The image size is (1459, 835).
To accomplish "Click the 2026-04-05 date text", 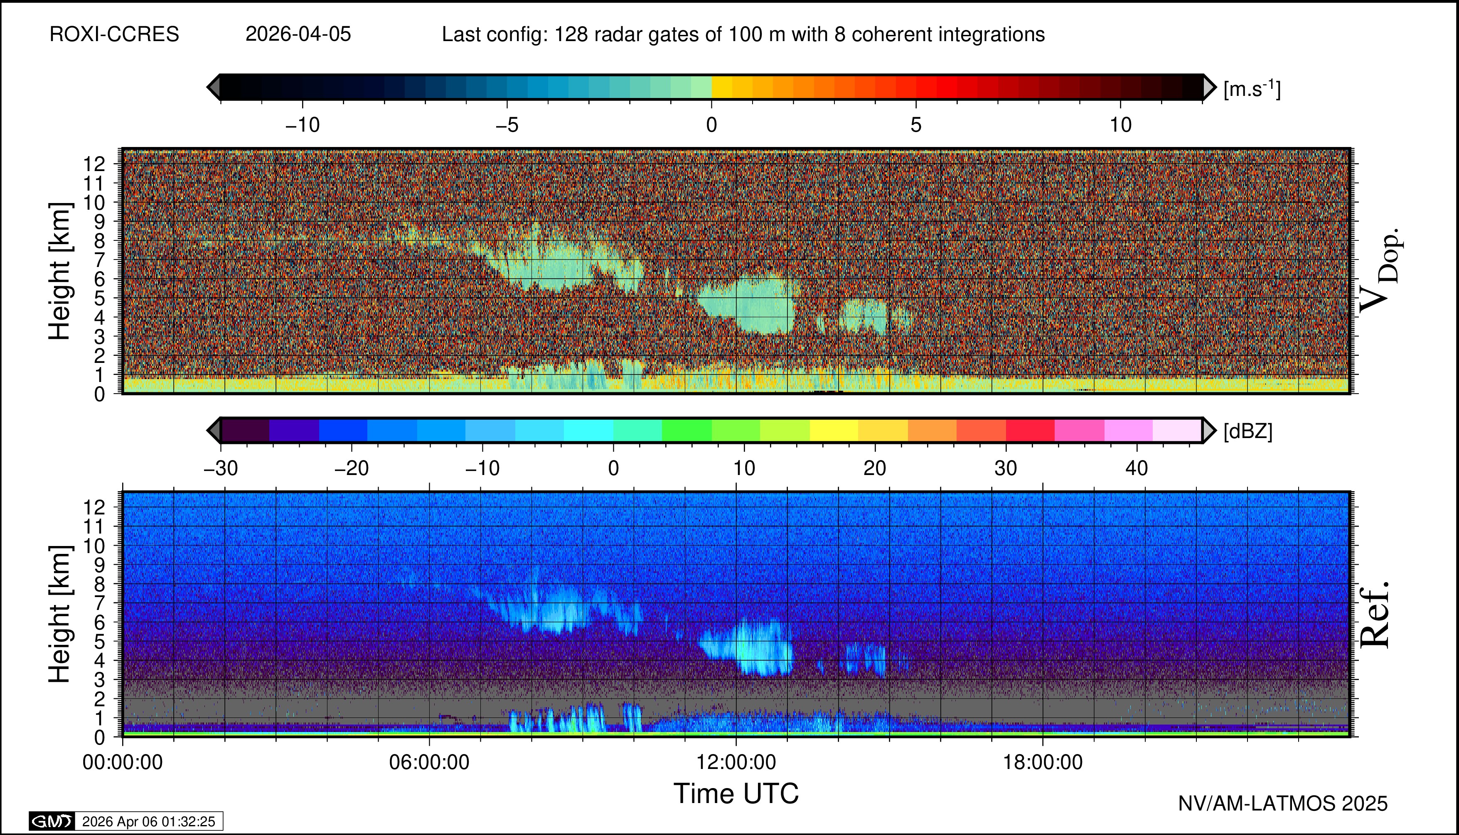I will pos(298,34).
